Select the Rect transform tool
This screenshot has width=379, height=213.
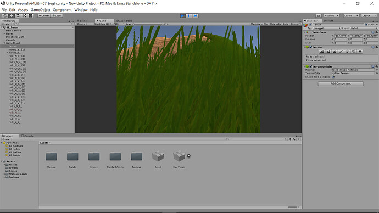pos(30,16)
